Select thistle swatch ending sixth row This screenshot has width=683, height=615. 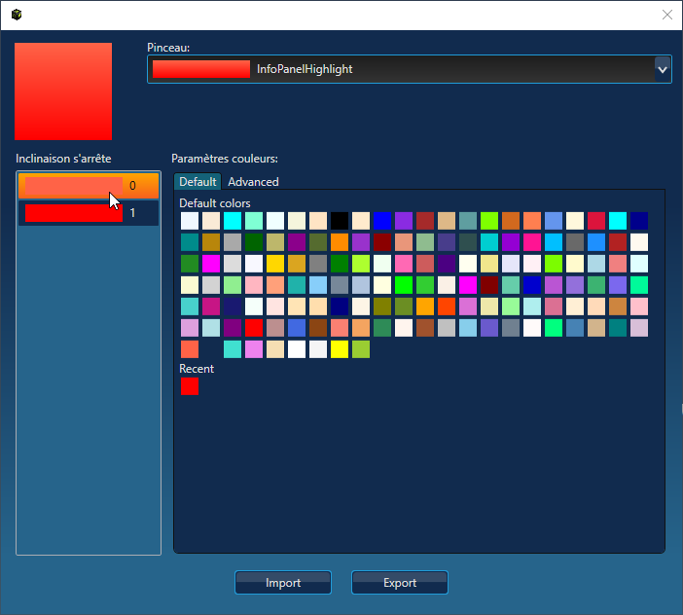[639, 328]
